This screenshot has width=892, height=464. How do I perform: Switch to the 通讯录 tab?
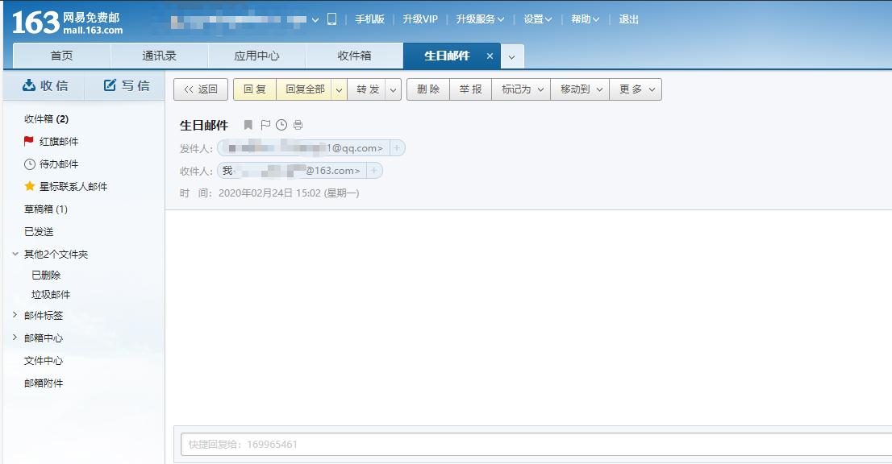coord(160,56)
